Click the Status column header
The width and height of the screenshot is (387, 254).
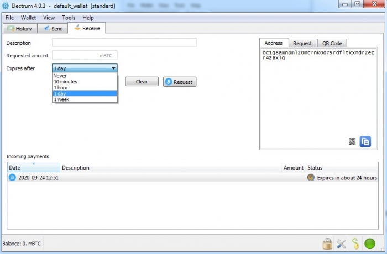[x=342, y=167]
